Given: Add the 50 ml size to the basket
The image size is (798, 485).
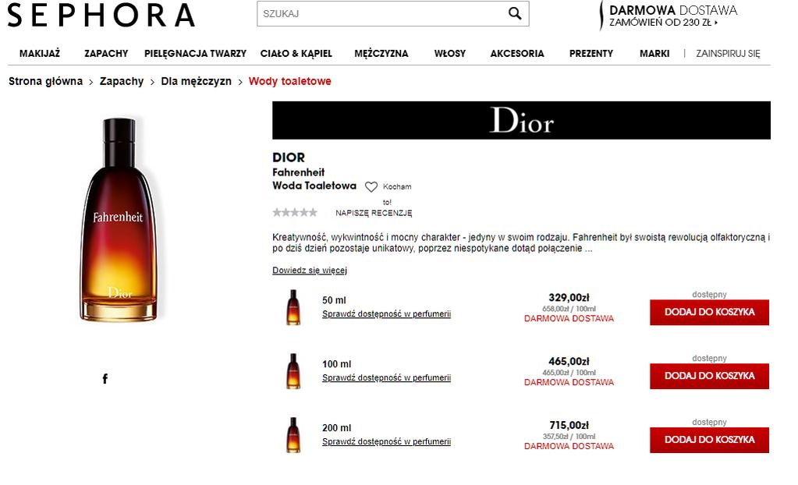Looking at the screenshot, I should click(x=709, y=312).
